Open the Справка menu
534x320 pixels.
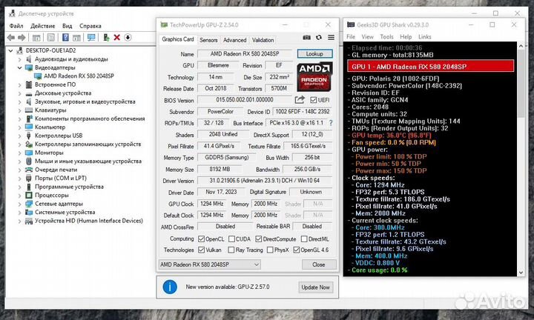[x=90, y=26]
